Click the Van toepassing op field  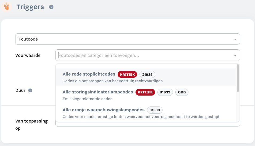point(148,124)
